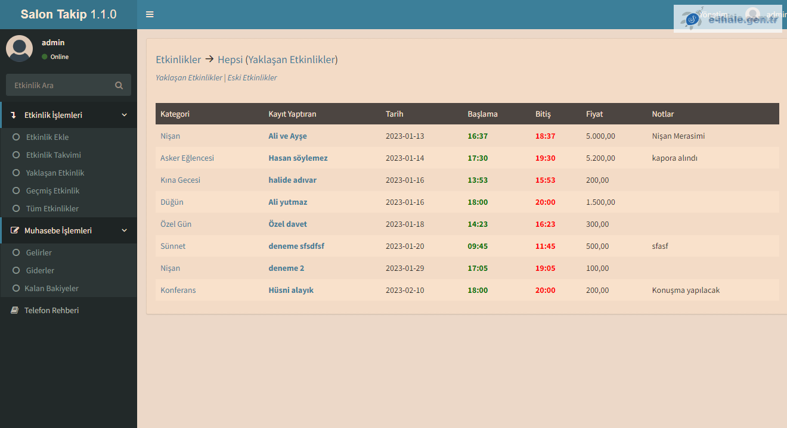Click the Konferans category link
This screenshot has width=787, height=428.
coord(178,290)
